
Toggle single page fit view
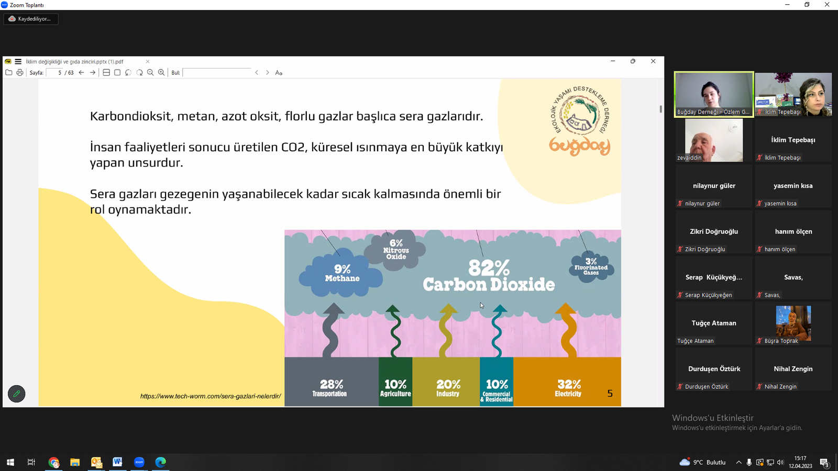pos(117,73)
